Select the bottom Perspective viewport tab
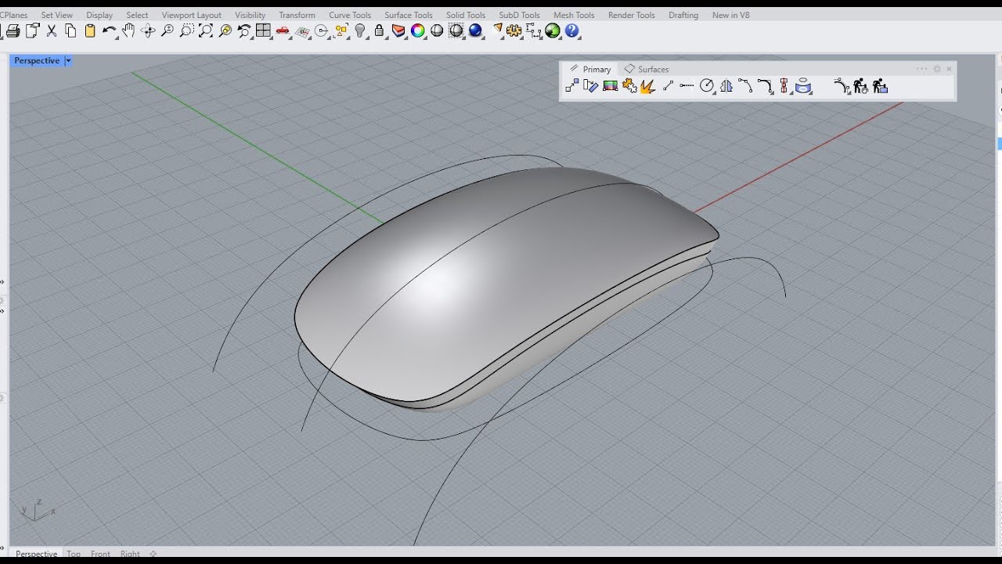1002x564 pixels. click(x=36, y=554)
